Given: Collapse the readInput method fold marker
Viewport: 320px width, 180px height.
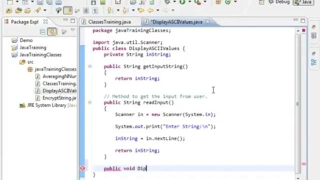Looking at the screenshot, I should point(90,102).
